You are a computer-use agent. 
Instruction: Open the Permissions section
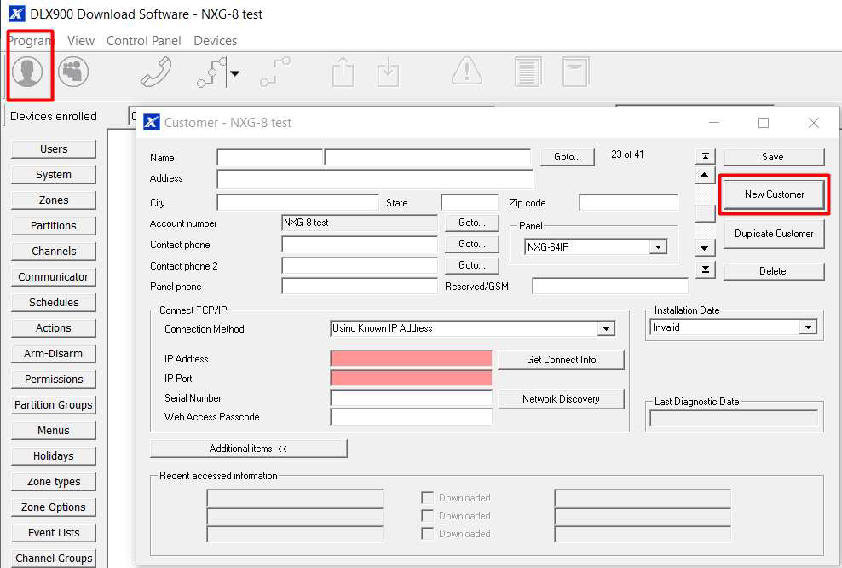(x=54, y=380)
